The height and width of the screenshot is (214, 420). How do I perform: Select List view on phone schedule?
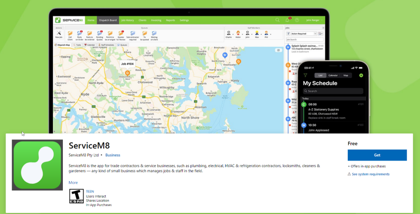click(320, 76)
